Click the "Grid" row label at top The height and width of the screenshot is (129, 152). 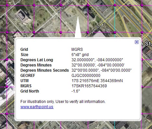[24, 50]
